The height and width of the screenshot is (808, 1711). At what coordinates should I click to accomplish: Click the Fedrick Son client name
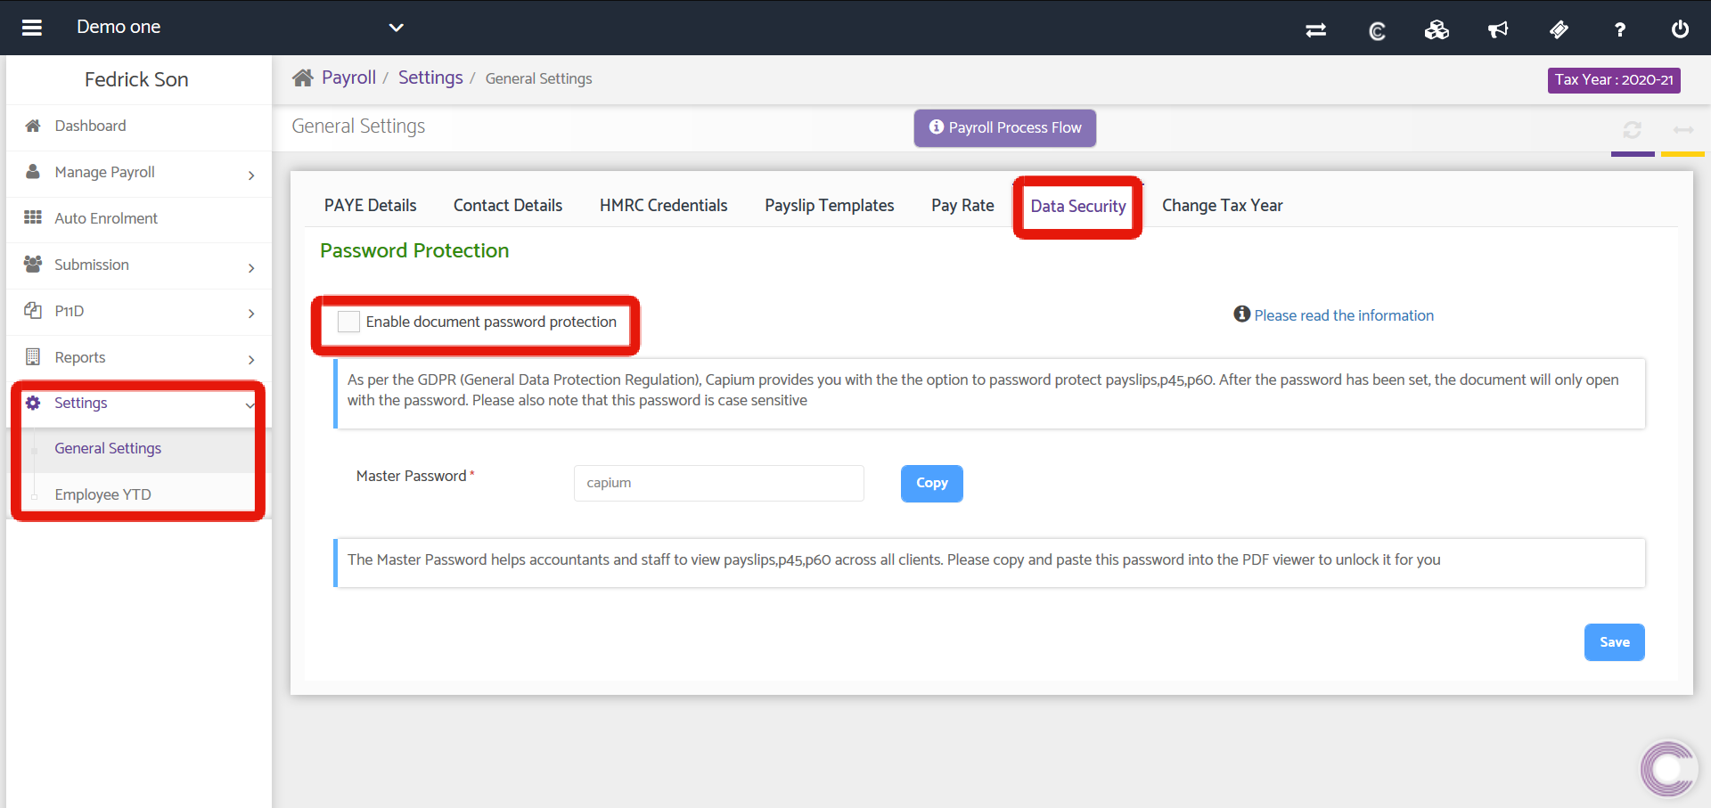click(x=136, y=79)
